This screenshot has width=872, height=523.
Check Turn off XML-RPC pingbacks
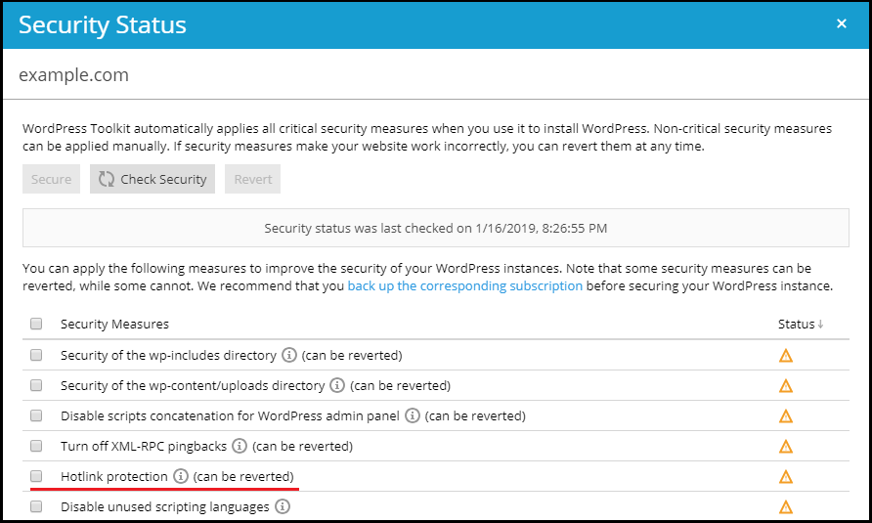point(36,446)
